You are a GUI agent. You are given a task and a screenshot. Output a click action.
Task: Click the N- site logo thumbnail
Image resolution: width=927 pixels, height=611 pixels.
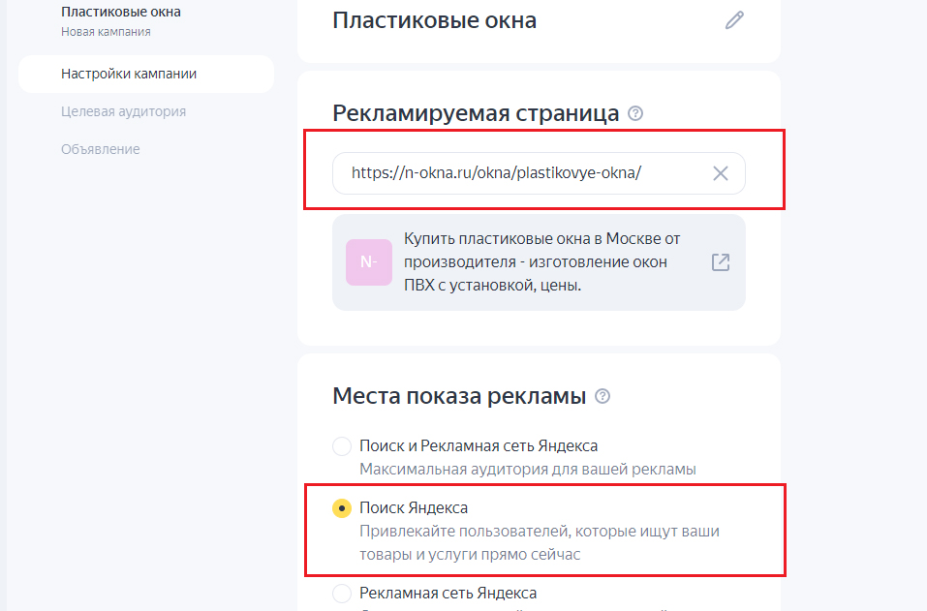369,262
